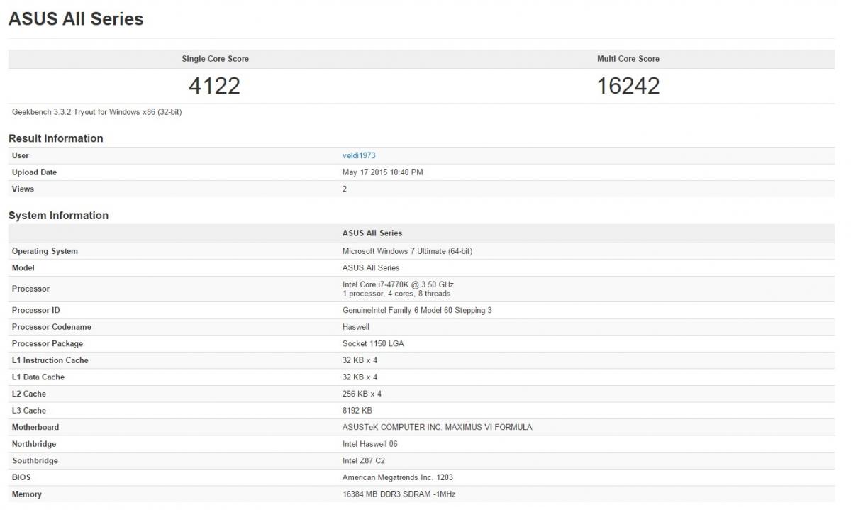Click the Processor Codename row label
Viewport: 851px width, 510px height.
(52, 327)
